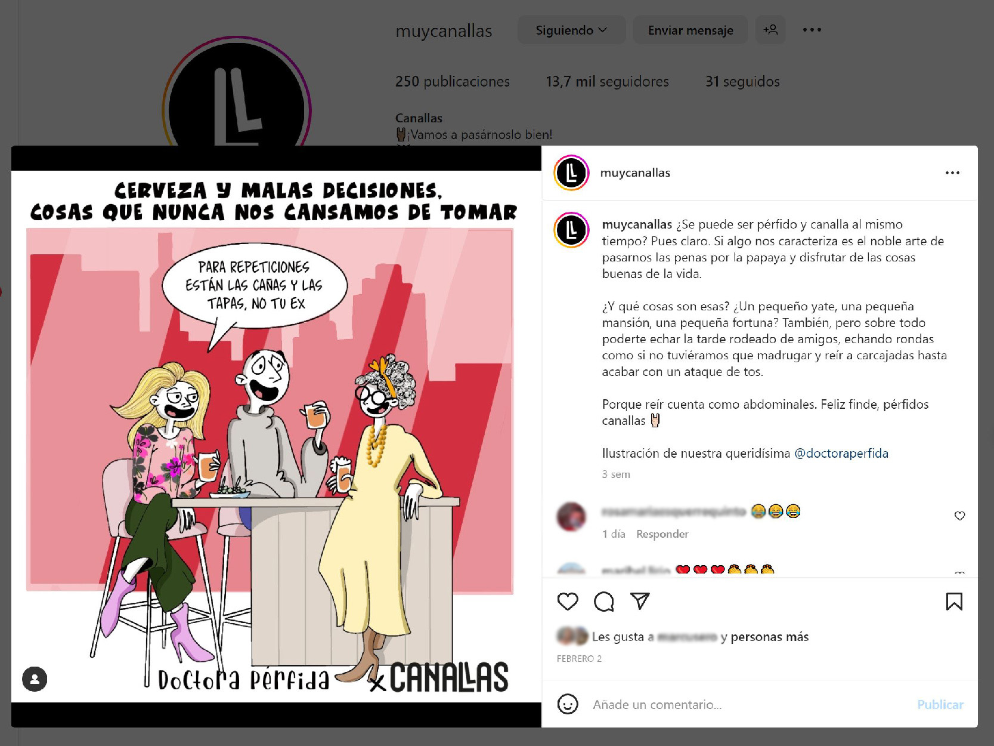Screen dimensions: 994x746
Task: Click the Doctora Pérfida illustration image
Action: click(x=276, y=436)
